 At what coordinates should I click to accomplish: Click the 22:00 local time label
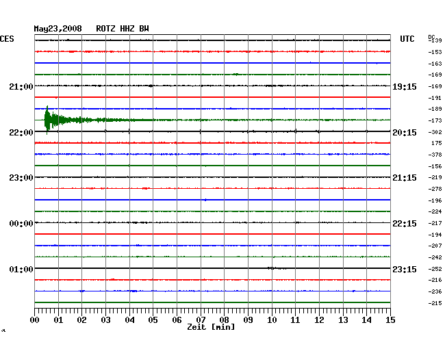pos(21,133)
